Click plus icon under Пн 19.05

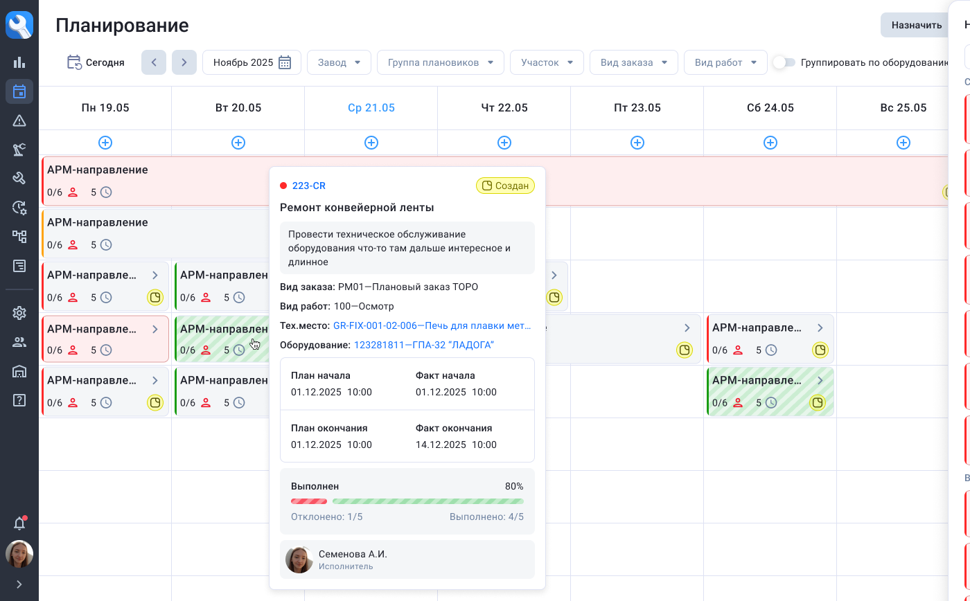click(x=105, y=143)
